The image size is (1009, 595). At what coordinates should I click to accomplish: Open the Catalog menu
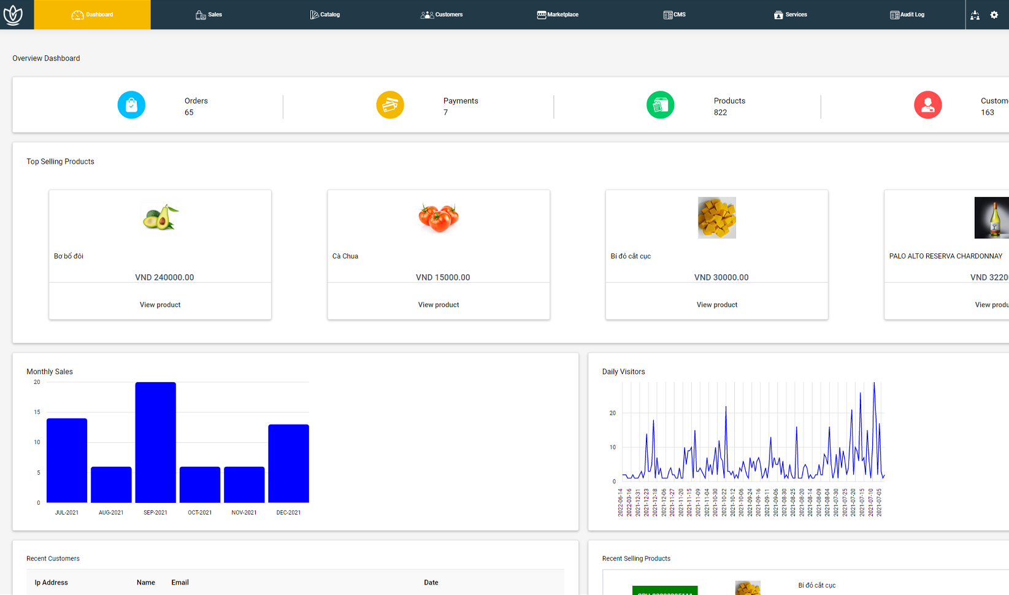click(325, 15)
